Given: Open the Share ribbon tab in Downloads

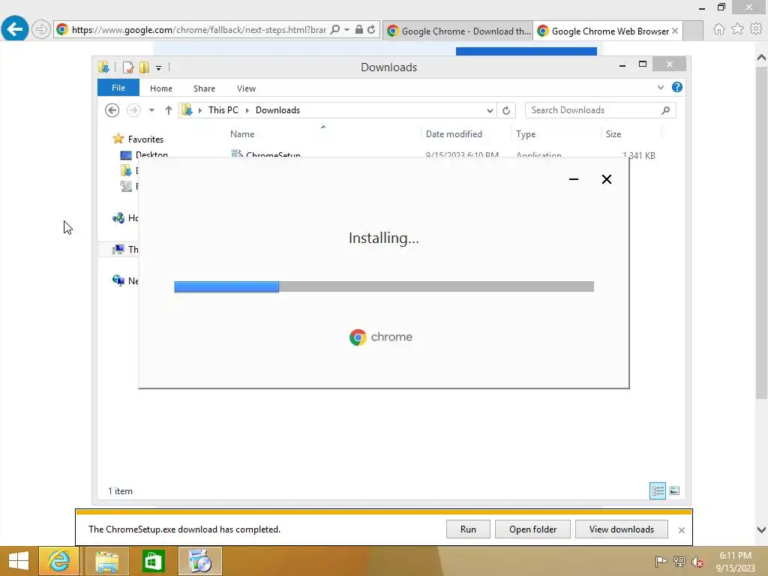Looking at the screenshot, I should (204, 88).
